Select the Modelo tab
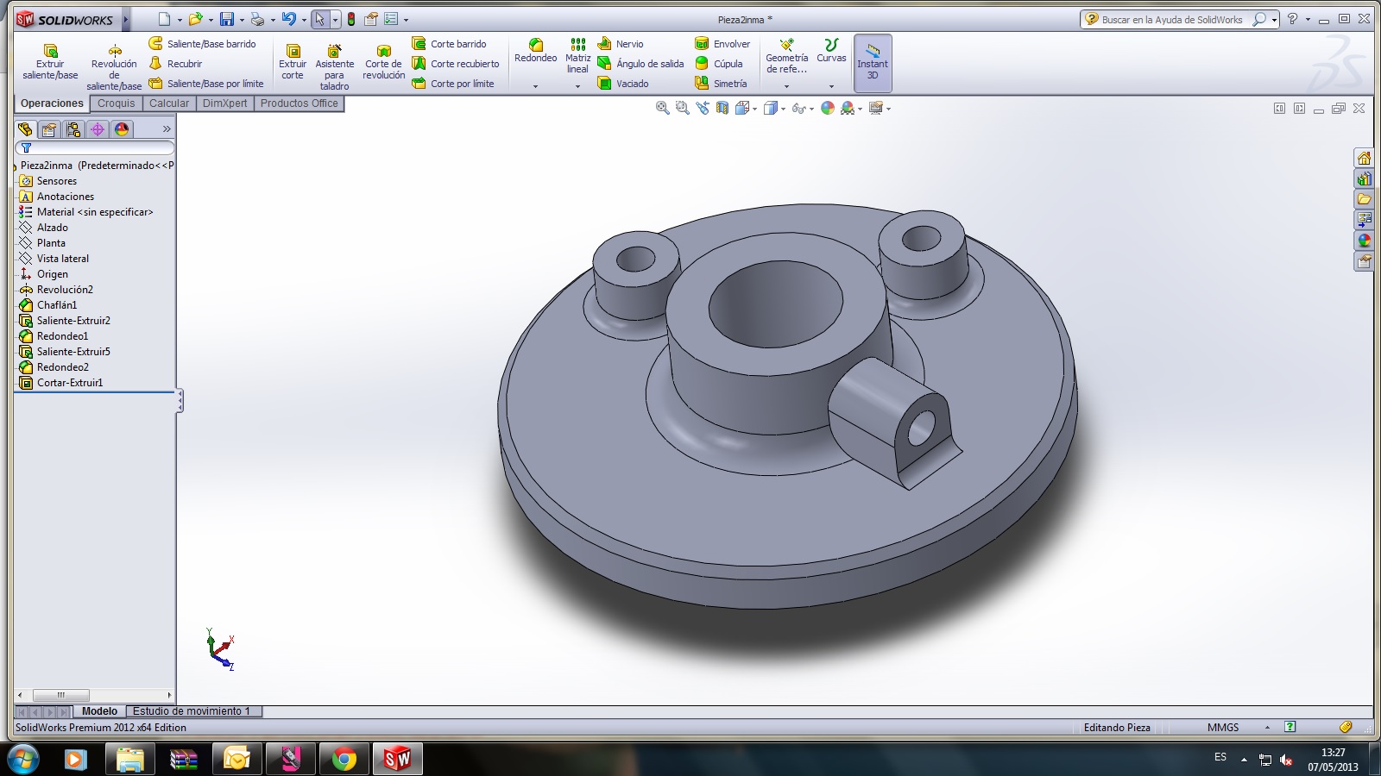 (x=99, y=711)
